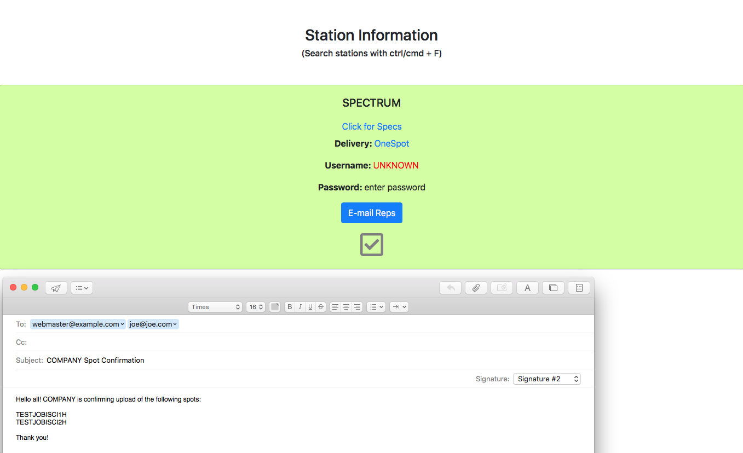The image size is (743, 453).
Task: Attach a file with the paperclip icon
Action: (x=476, y=288)
